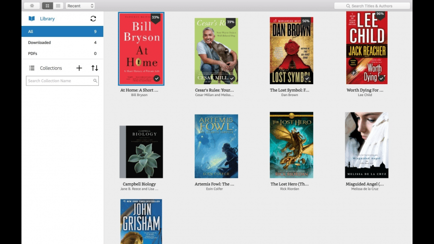Click the Collections list icon
Image resolution: width=434 pixels, height=244 pixels.
click(x=32, y=68)
